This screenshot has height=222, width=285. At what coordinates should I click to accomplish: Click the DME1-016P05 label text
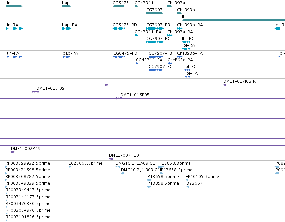pos(135,95)
